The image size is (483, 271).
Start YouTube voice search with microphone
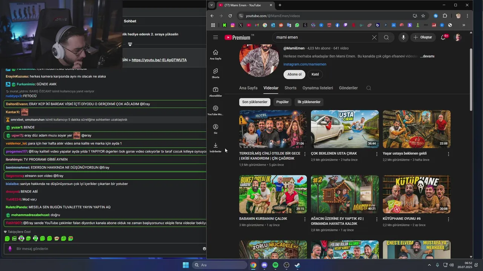[x=403, y=37]
